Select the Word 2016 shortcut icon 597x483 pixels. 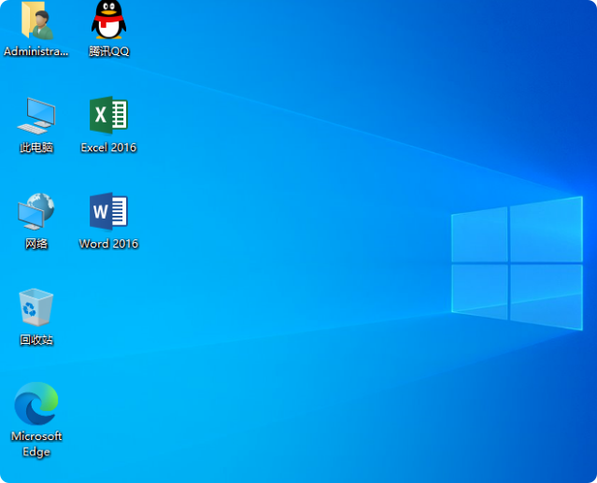tap(108, 212)
